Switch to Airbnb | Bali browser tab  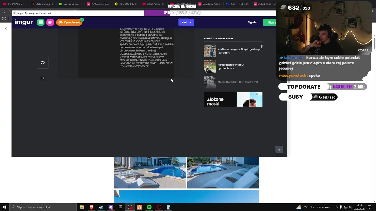(x=264, y=4)
